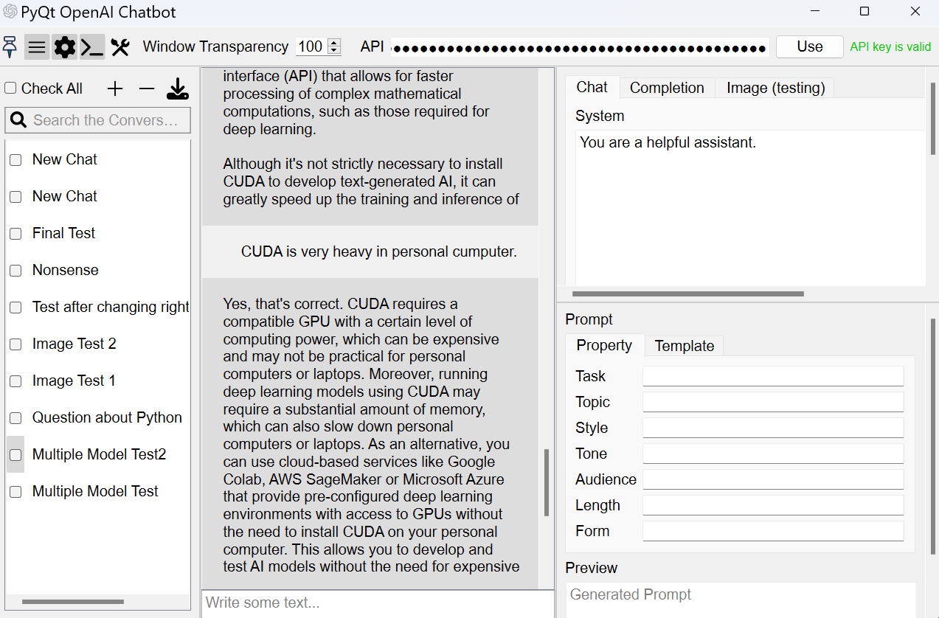Open the Image Test 1 conversation

tap(74, 381)
